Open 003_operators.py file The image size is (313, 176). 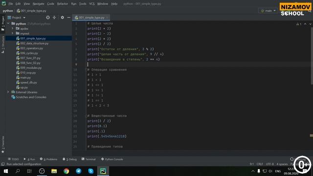[31, 48]
